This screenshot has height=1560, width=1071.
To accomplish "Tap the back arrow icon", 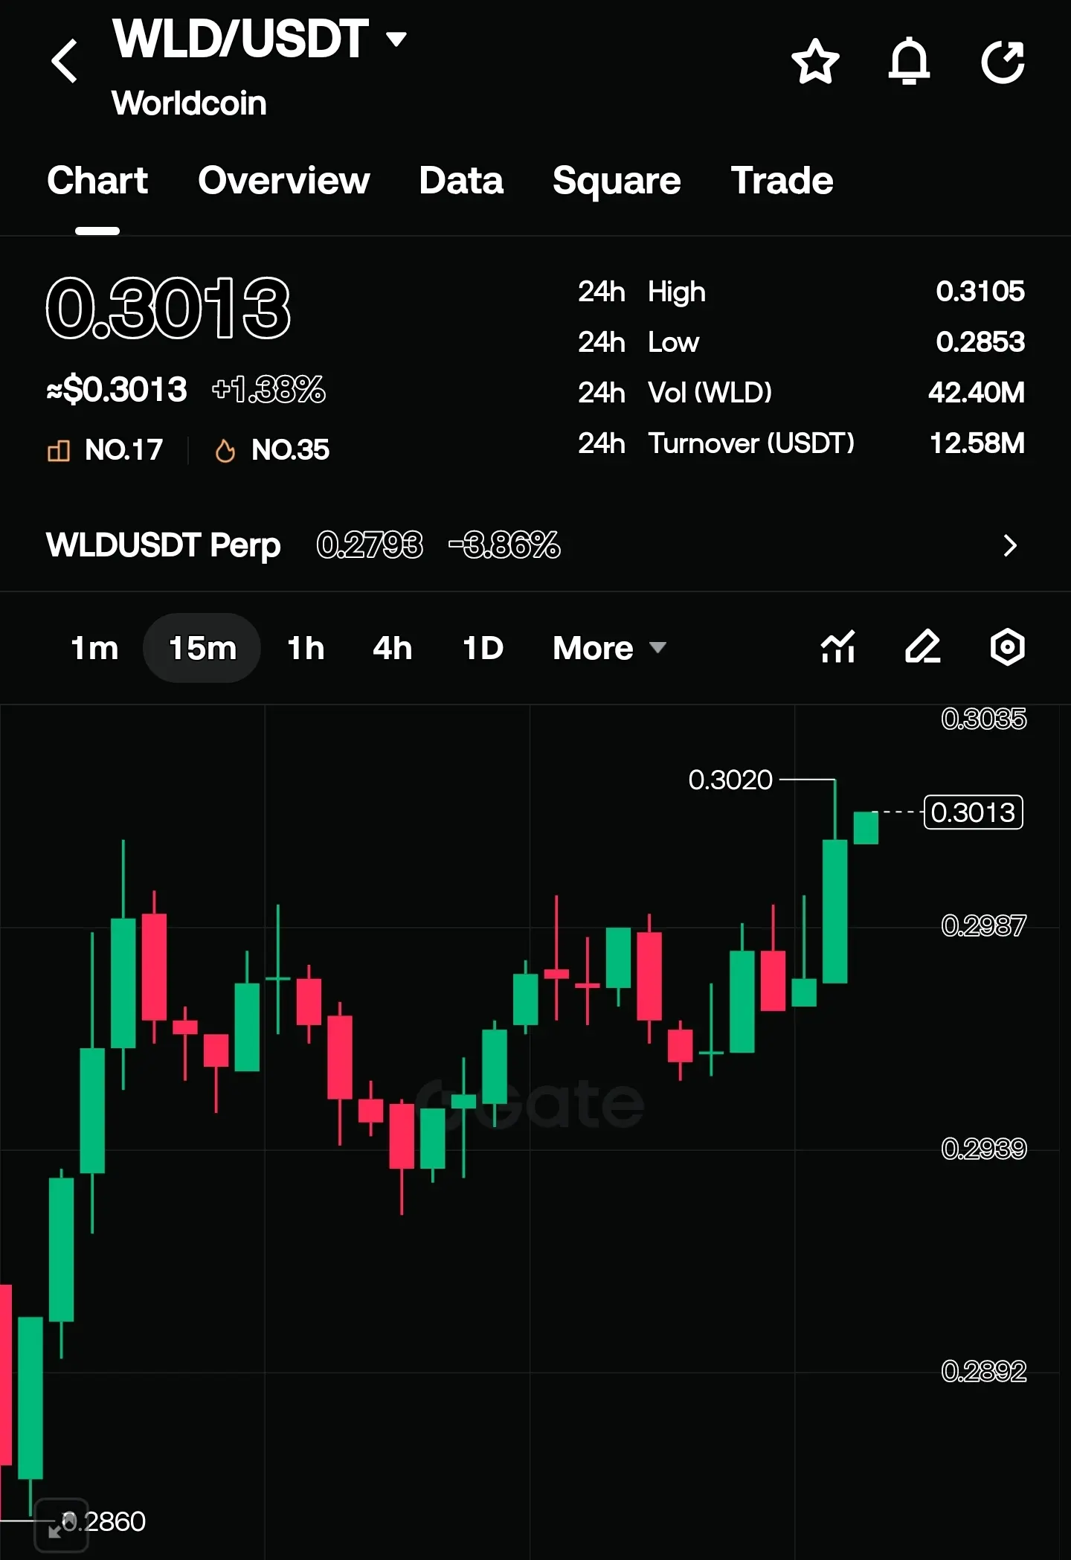I will 65,61.
